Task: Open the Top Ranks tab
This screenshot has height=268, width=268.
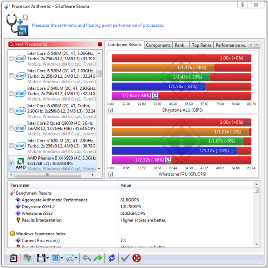Action: pos(202,45)
